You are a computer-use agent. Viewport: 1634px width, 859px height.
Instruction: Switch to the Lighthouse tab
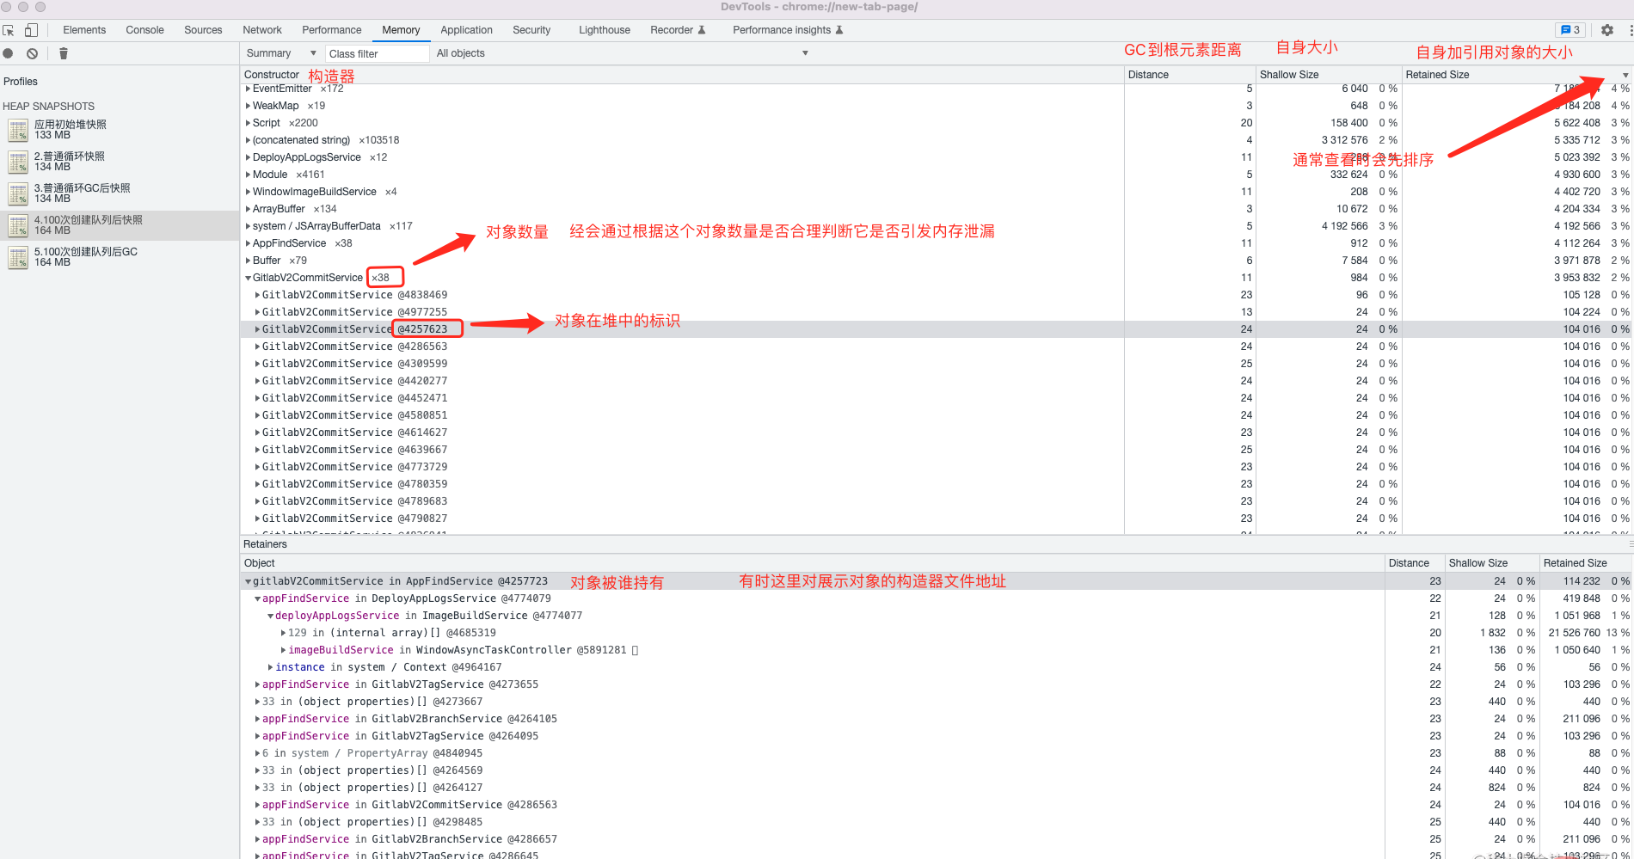tap(605, 30)
